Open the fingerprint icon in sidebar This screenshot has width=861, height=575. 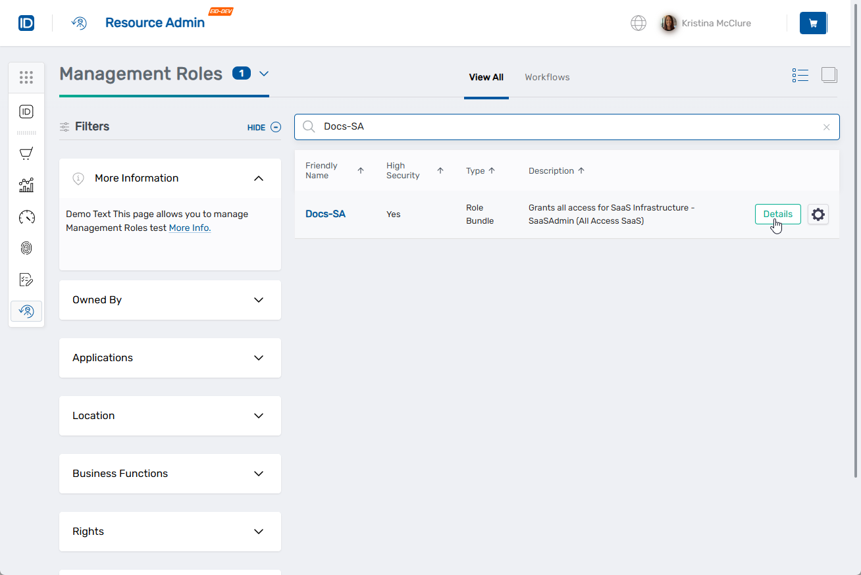pos(26,248)
